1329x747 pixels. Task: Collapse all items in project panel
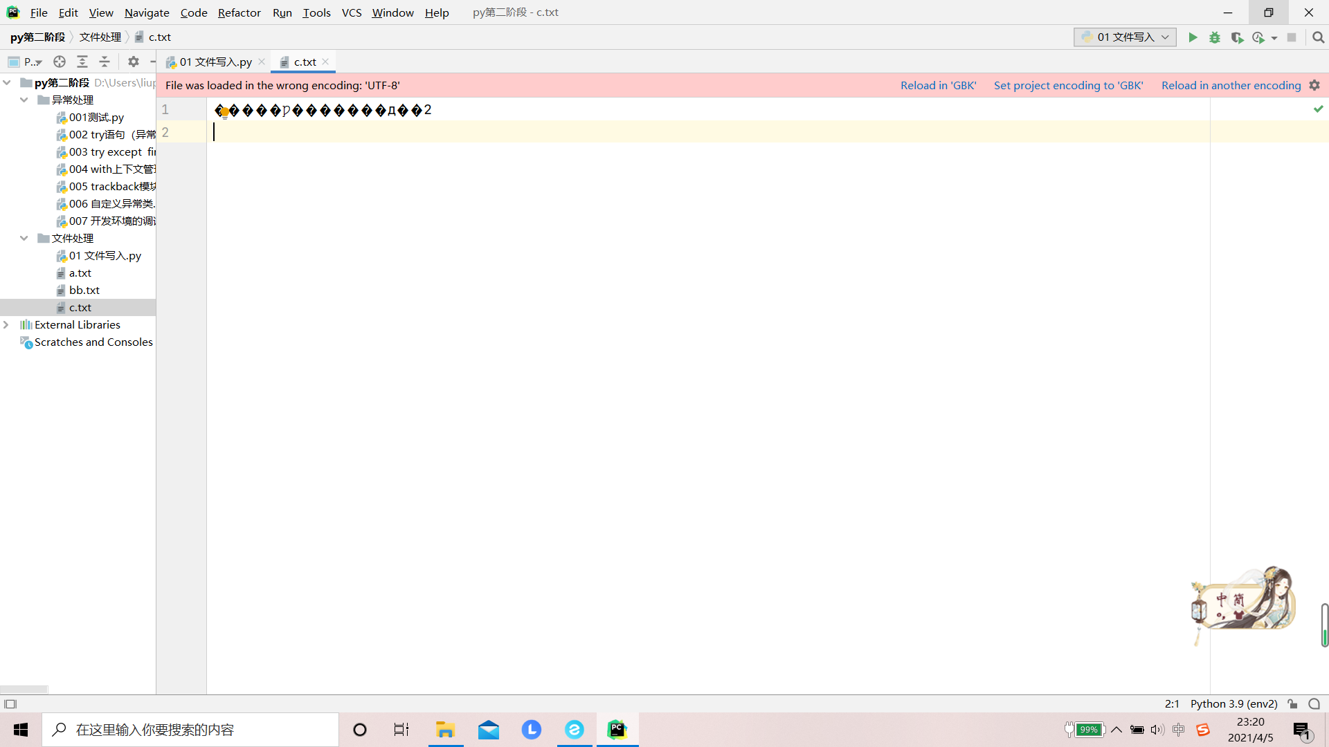[x=105, y=62]
